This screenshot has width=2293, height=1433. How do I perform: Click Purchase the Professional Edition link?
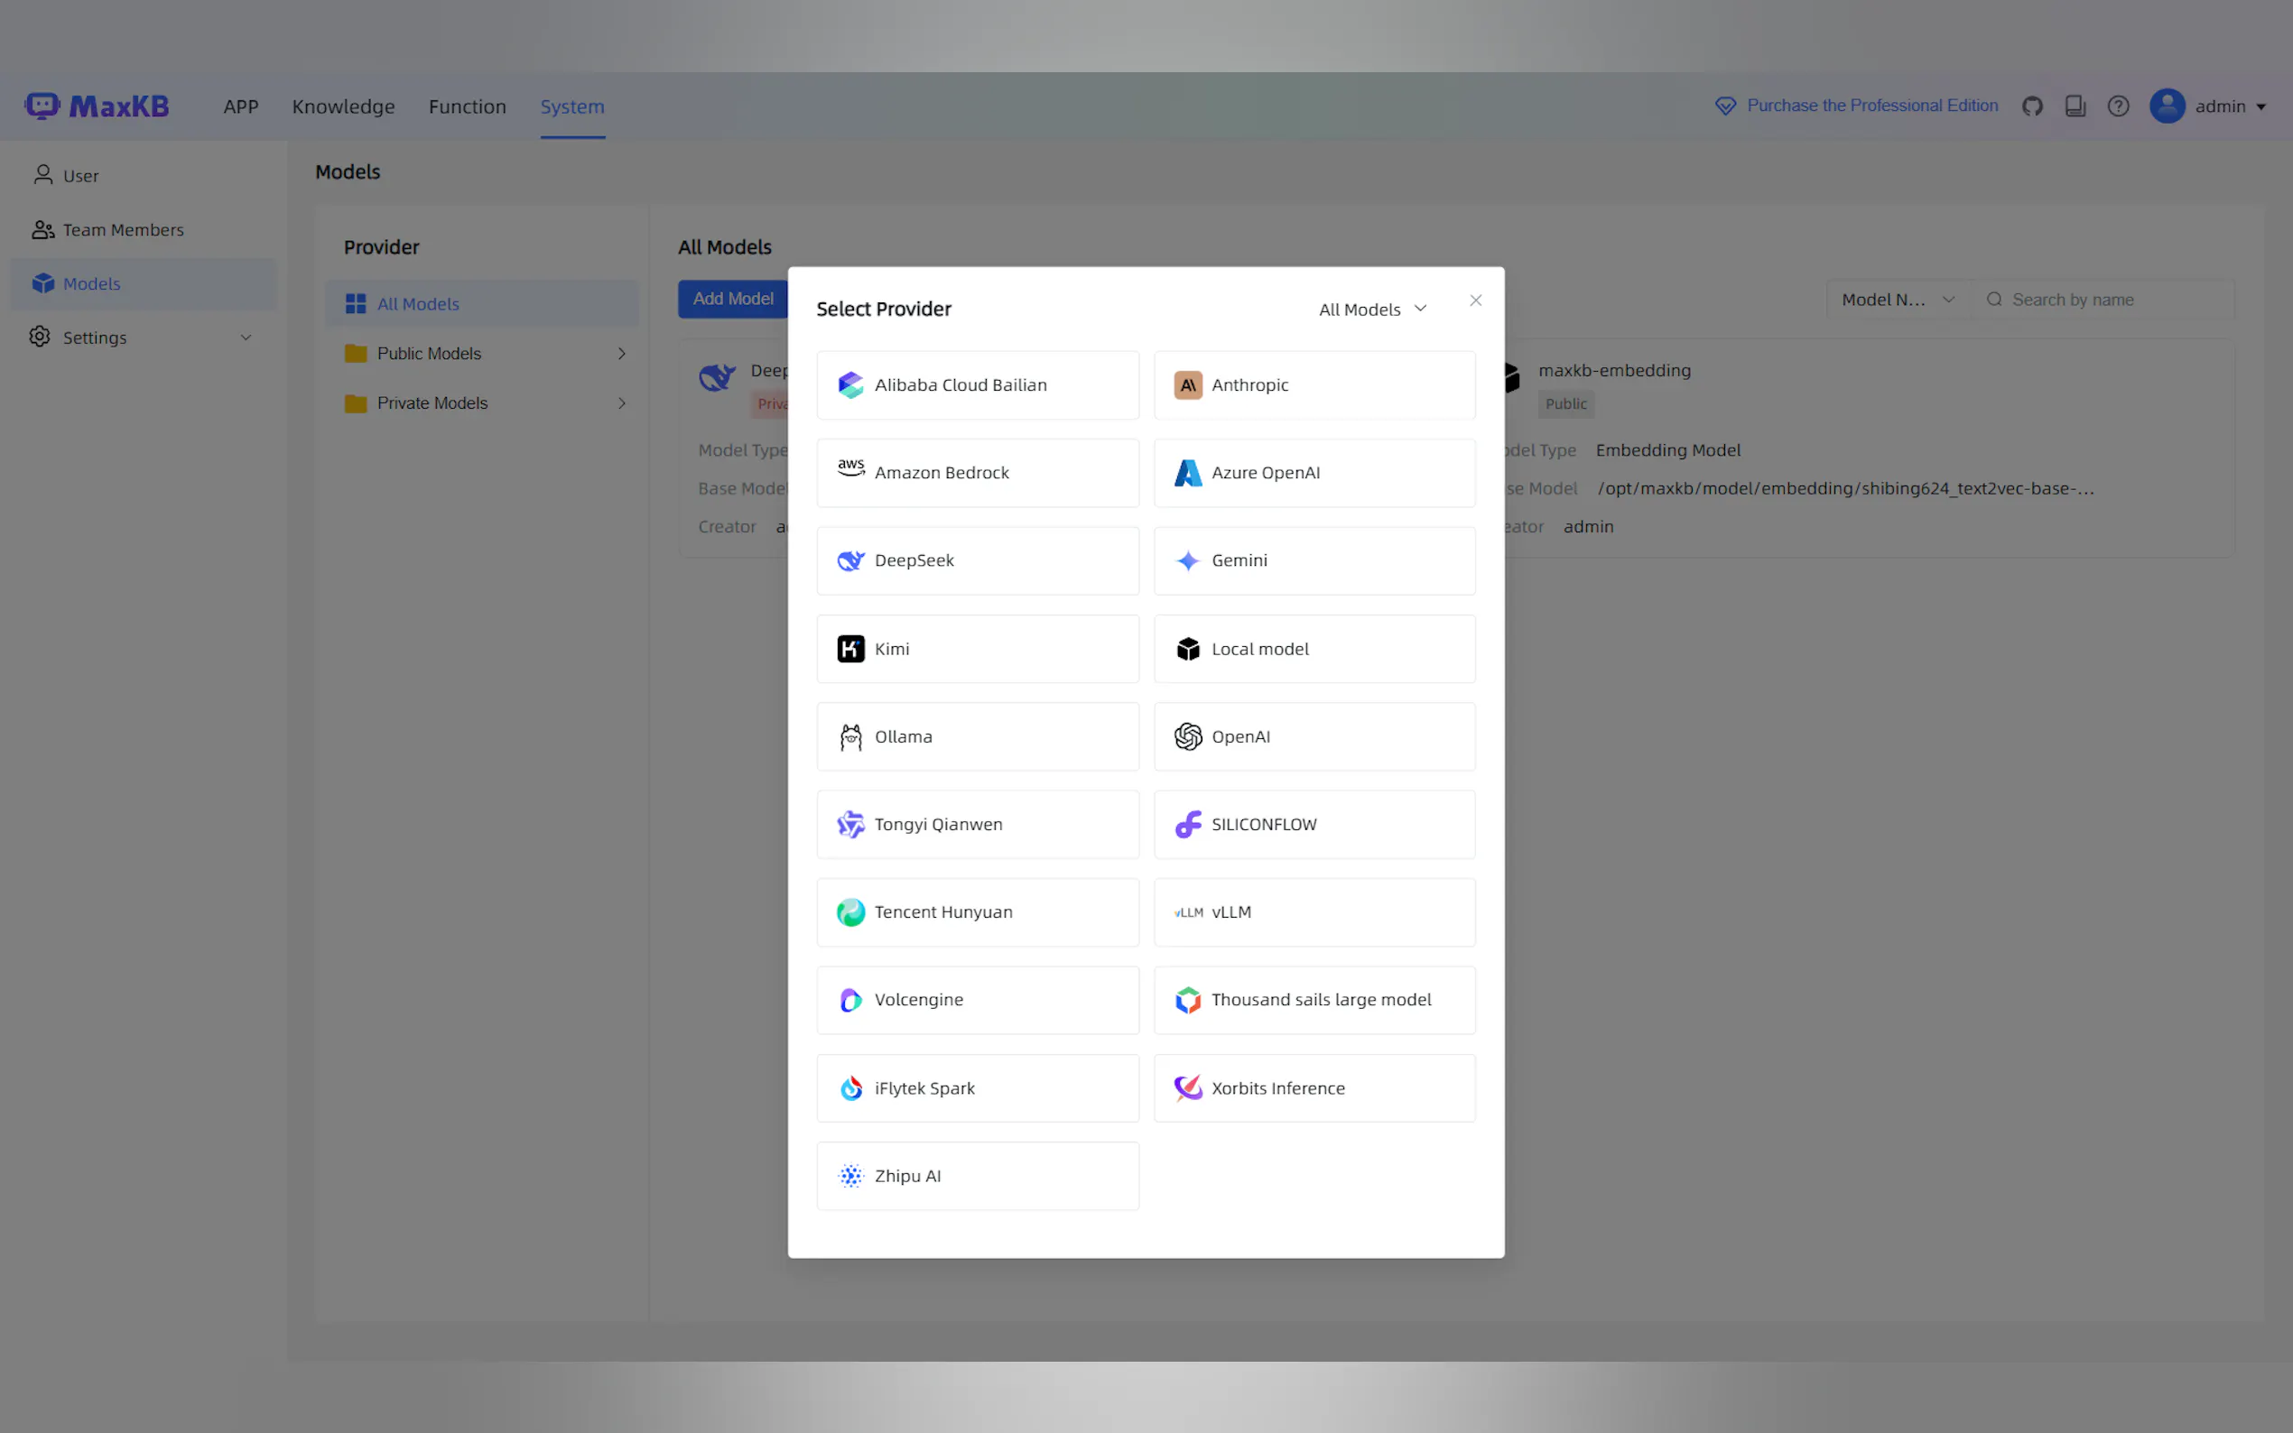[1871, 106]
